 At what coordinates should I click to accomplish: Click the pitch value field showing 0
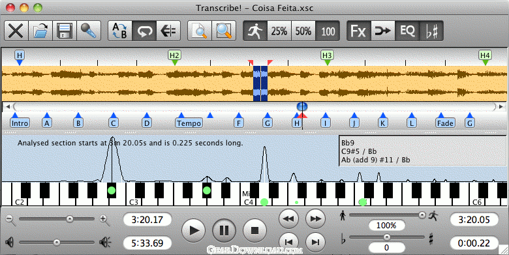coord(386,248)
